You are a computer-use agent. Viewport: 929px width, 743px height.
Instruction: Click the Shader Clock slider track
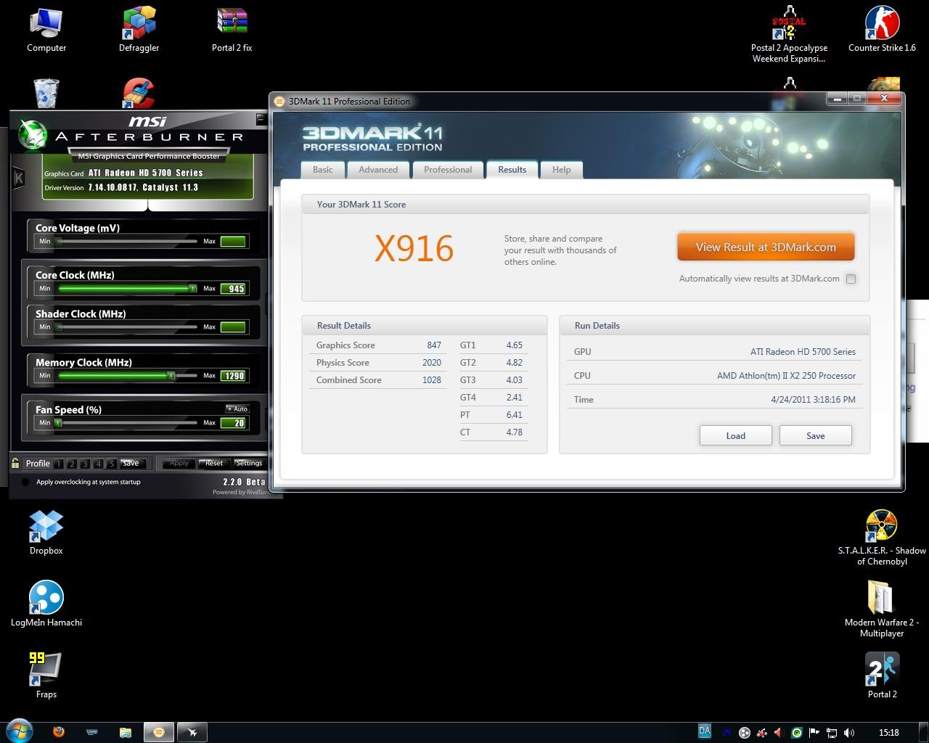(128, 327)
